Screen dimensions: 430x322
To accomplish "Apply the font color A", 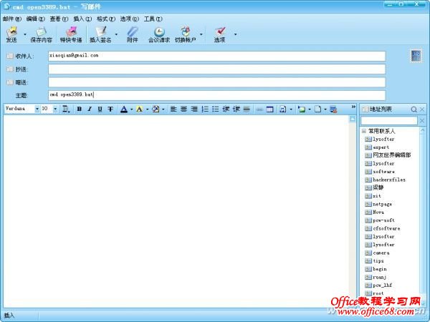I will pyautogui.click(x=124, y=109).
